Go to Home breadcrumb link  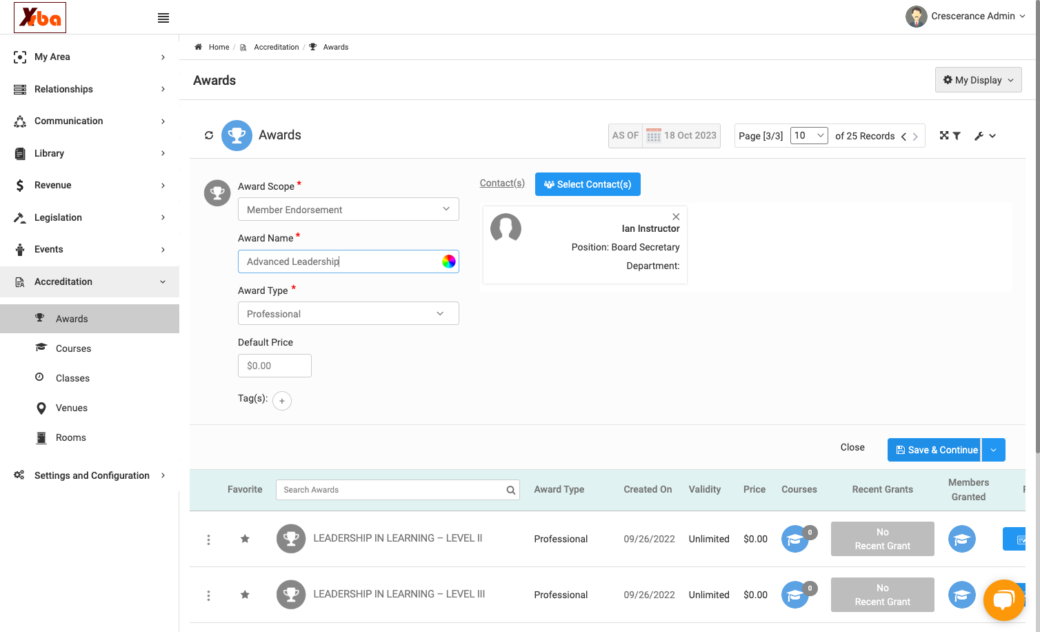click(x=219, y=47)
